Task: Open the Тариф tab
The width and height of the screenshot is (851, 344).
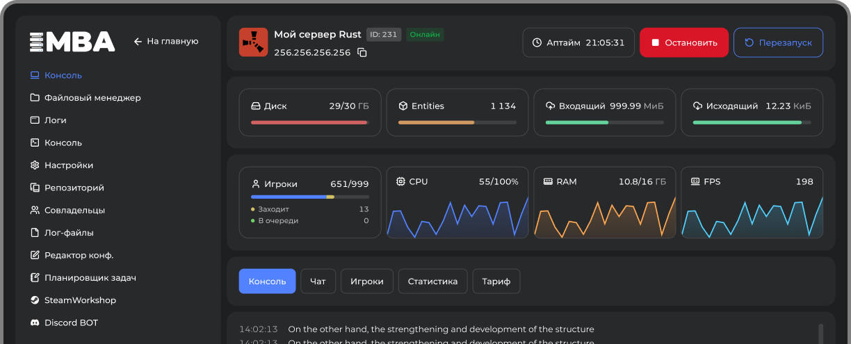Action: coord(496,281)
